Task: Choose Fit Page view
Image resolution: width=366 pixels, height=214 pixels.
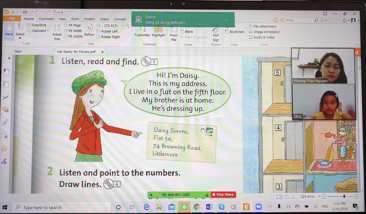Action: click(x=72, y=25)
